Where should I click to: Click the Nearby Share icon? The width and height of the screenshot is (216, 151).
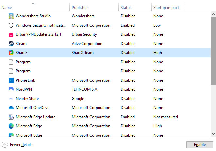[11, 99]
